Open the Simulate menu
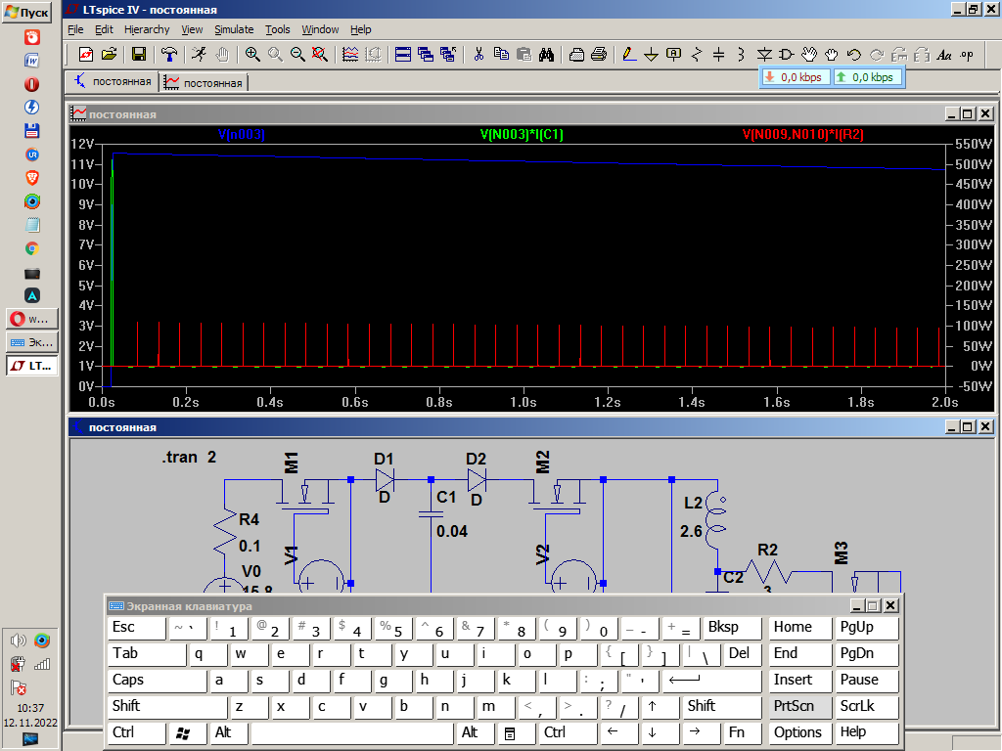The image size is (1002, 751). click(x=234, y=30)
